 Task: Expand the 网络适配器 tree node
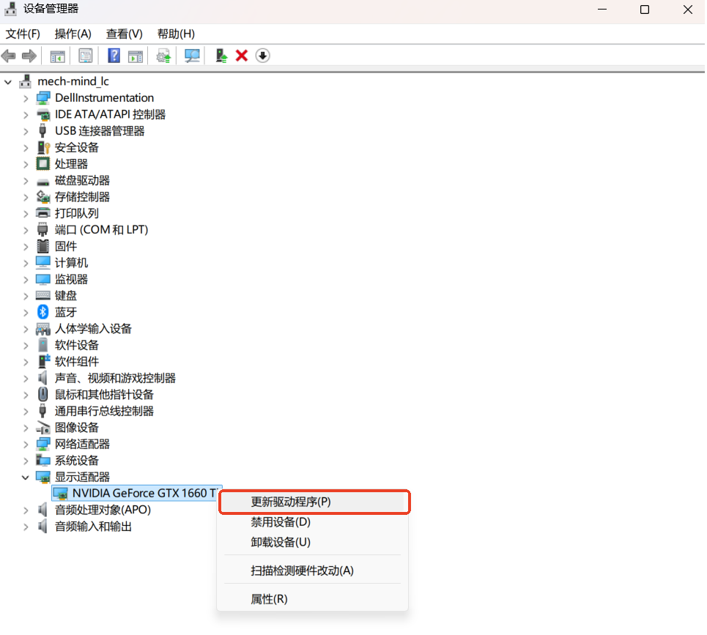pos(25,443)
